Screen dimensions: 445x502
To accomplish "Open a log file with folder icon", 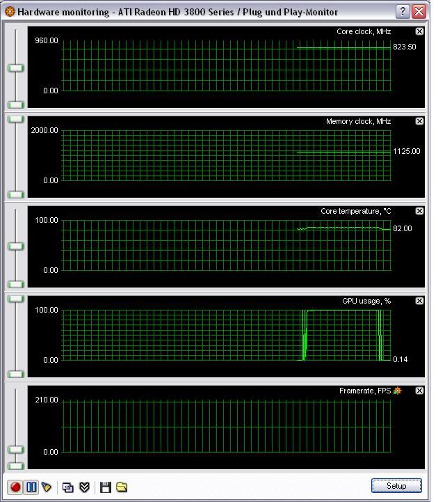I will pos(122,487).
